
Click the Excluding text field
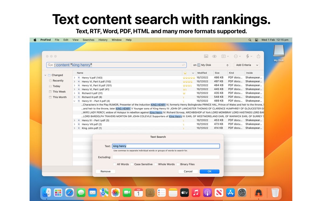click(x=166, y=157)
